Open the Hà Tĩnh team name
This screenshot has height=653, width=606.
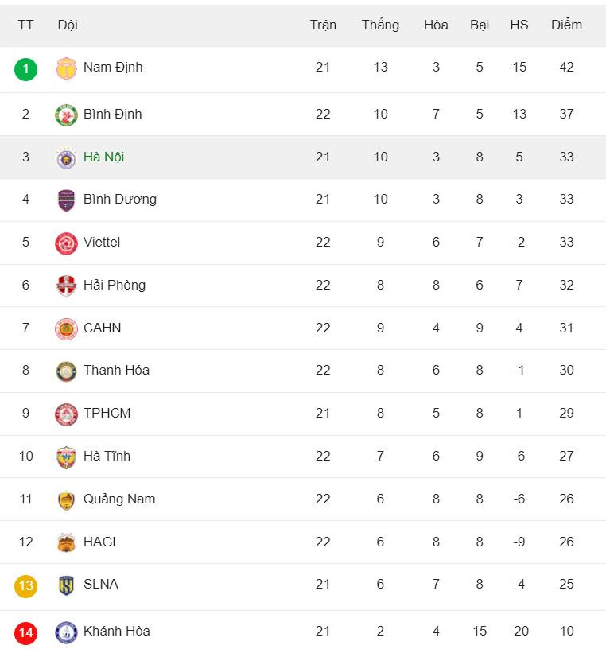pos(107,456)
